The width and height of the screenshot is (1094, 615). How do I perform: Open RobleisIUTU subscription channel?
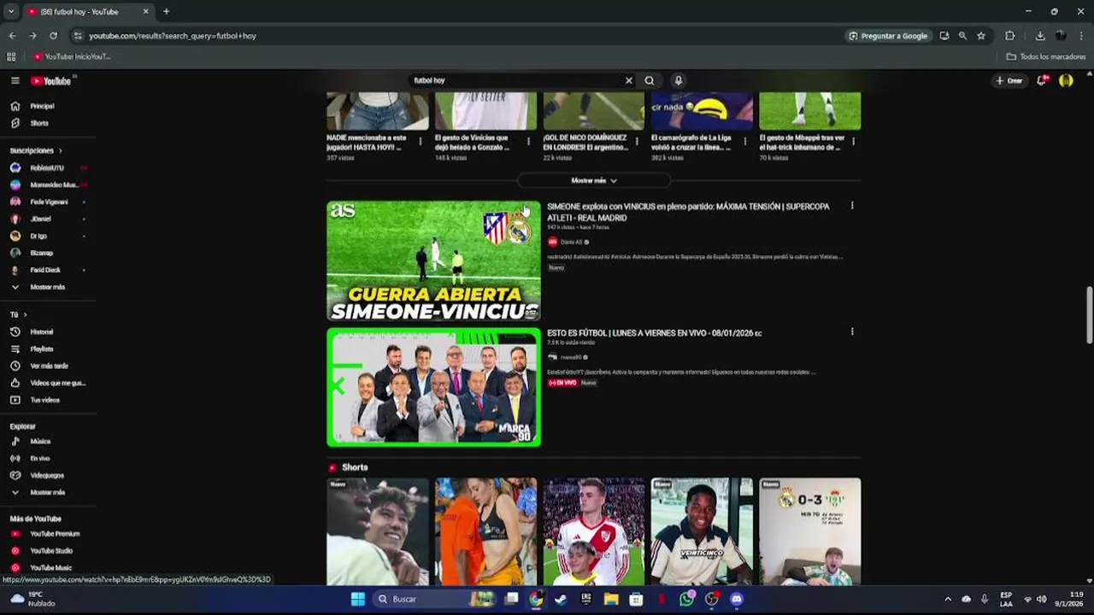pyautogui.click(x=47, y=167)
